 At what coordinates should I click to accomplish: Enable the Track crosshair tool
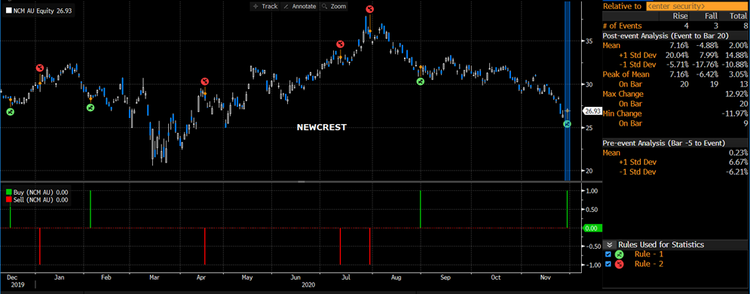pyautogui.click(x=265, y=6)
